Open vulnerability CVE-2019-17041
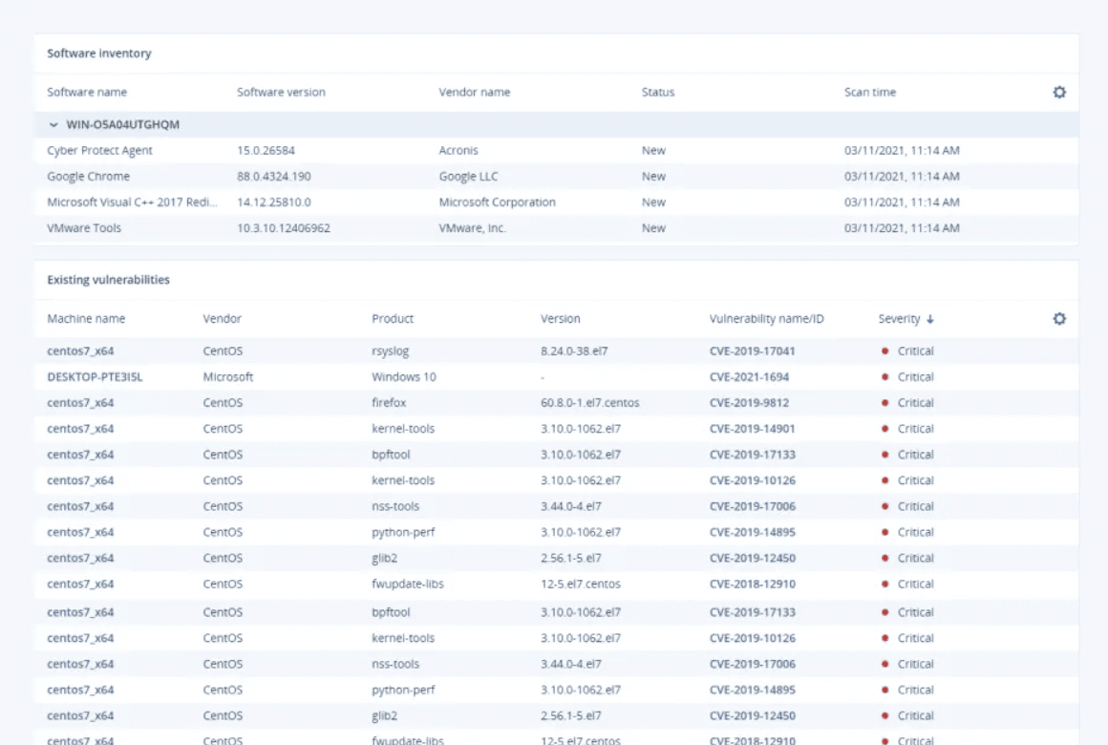The image size is (1108, 745). pyautogui.click(x=752, y=351)
